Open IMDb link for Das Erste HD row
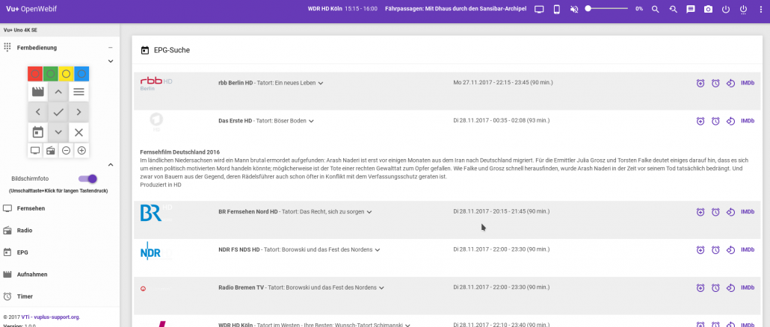The image size is (770, 327). (x=748, y=121)
